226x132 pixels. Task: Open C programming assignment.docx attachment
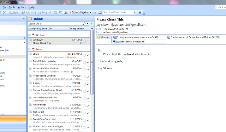click(139, 37)
